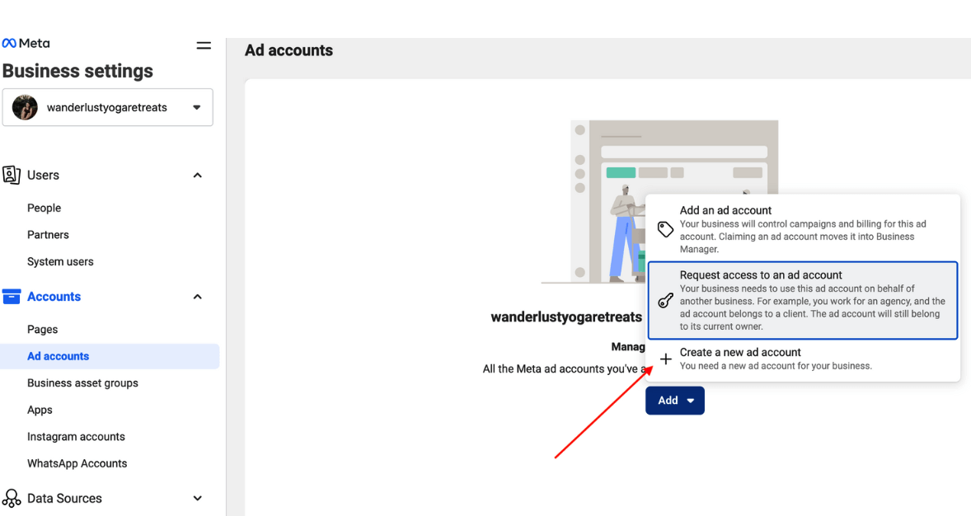Open Apps under Accounts

(x=40, y=410)
